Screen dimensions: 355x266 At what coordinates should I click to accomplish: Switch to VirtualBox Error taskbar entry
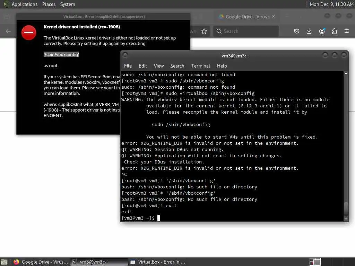click(x=158, y=262)
